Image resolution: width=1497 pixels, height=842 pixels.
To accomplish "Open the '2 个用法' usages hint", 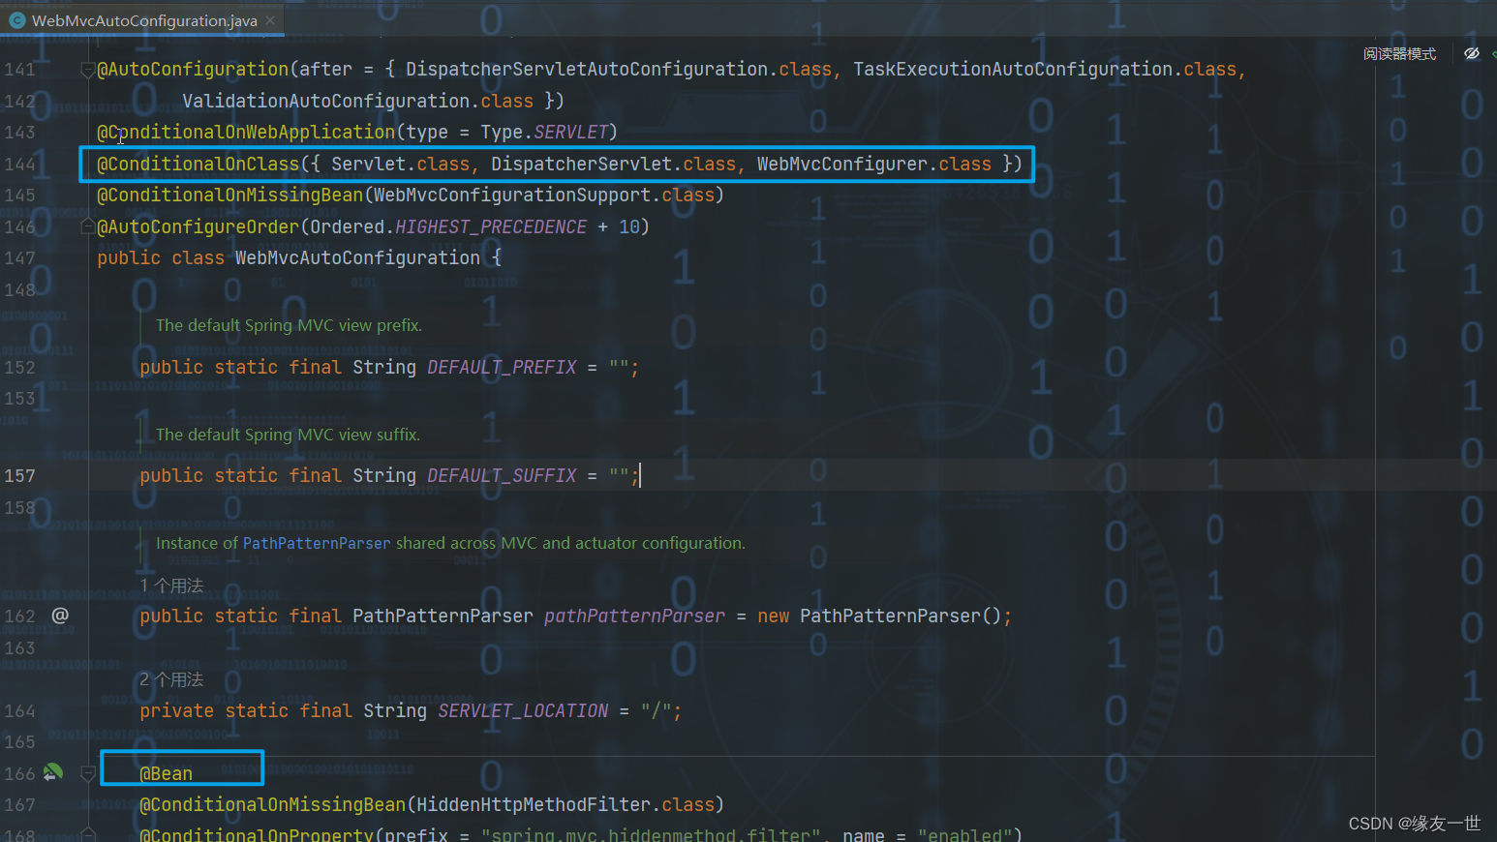I will coord(171,679).
